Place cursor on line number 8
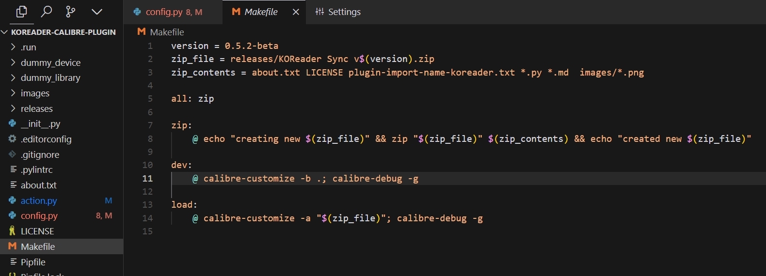The image size is (766, 276). coord(150,139)
